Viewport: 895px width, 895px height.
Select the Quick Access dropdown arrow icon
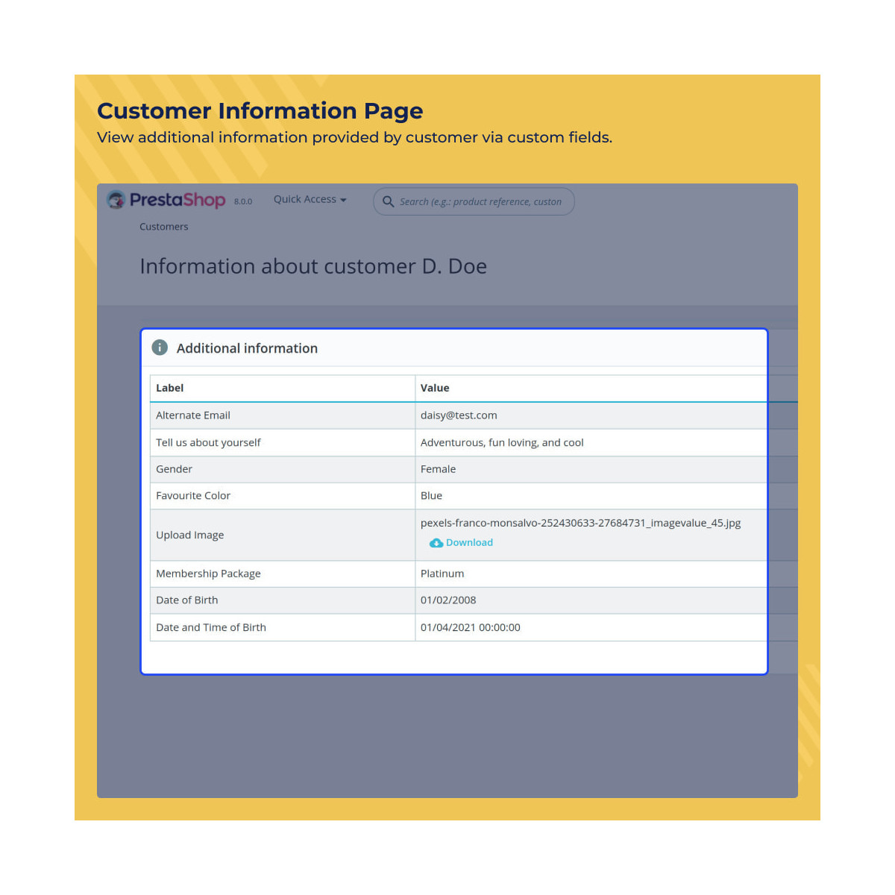tap(343, 199)
